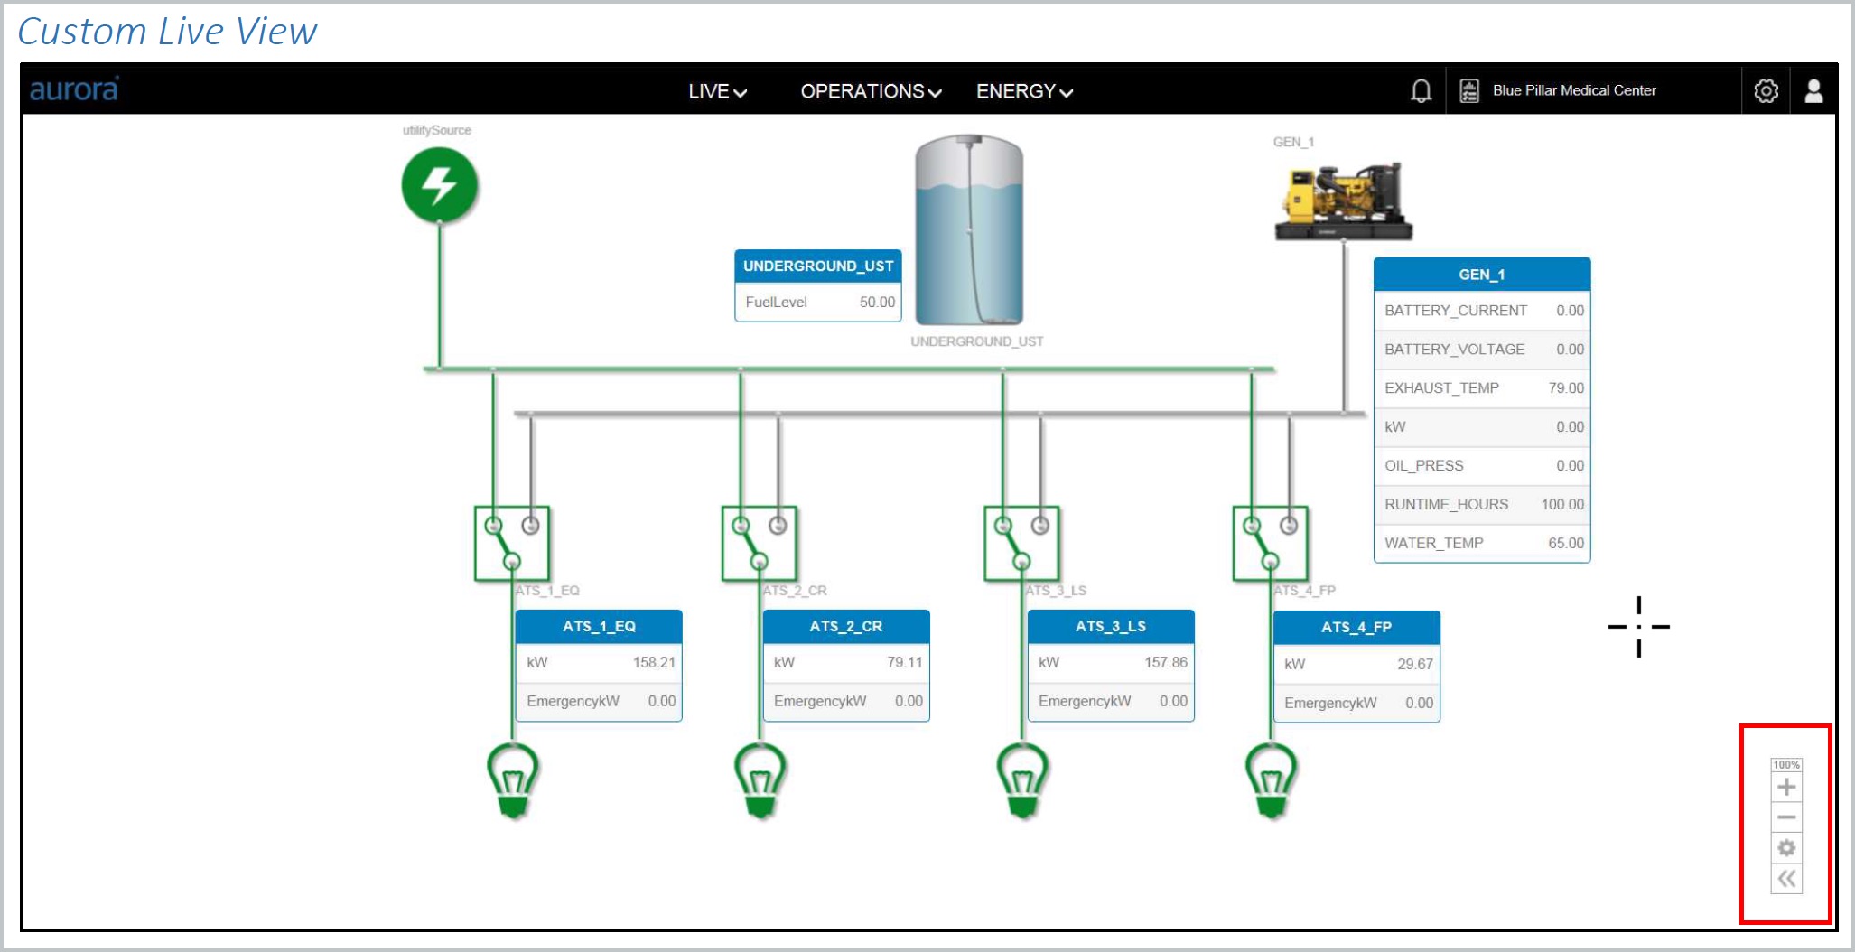Zoom in with the plus button

pyautogui.click(x=1786, y=788)
